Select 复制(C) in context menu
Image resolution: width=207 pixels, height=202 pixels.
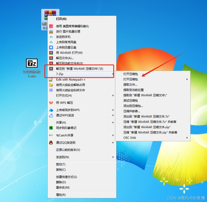(82, 170)
